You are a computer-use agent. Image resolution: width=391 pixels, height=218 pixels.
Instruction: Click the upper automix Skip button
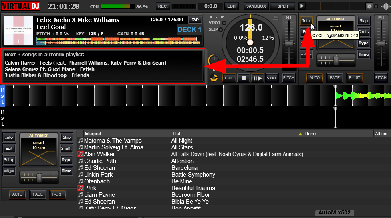point(363,21)
